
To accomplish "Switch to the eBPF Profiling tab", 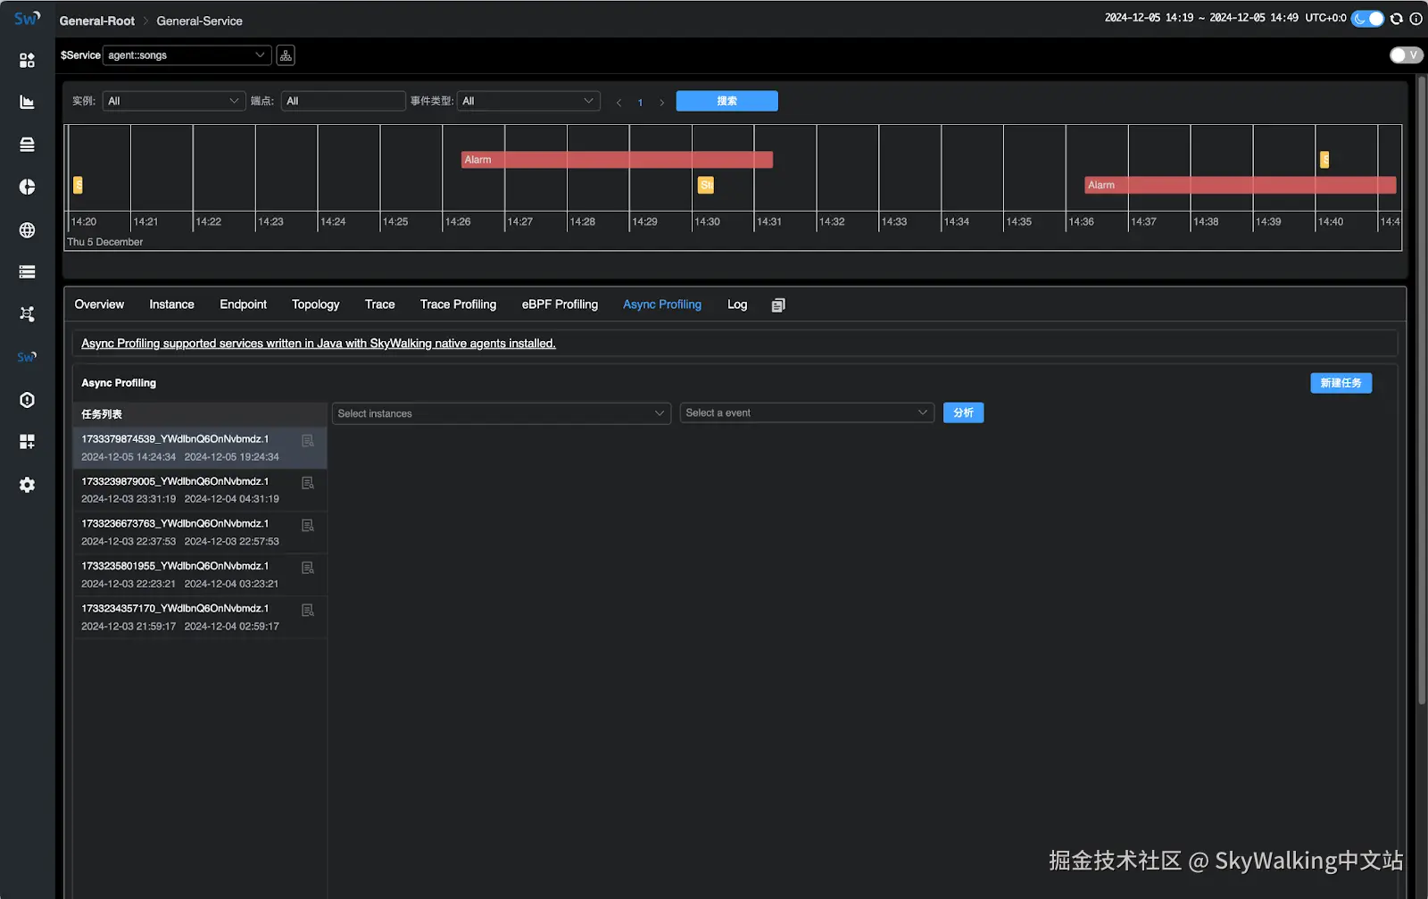I will (560, 304).
